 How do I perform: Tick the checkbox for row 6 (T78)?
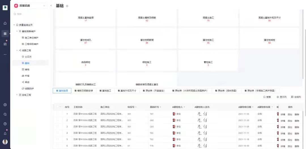(57, 146)
